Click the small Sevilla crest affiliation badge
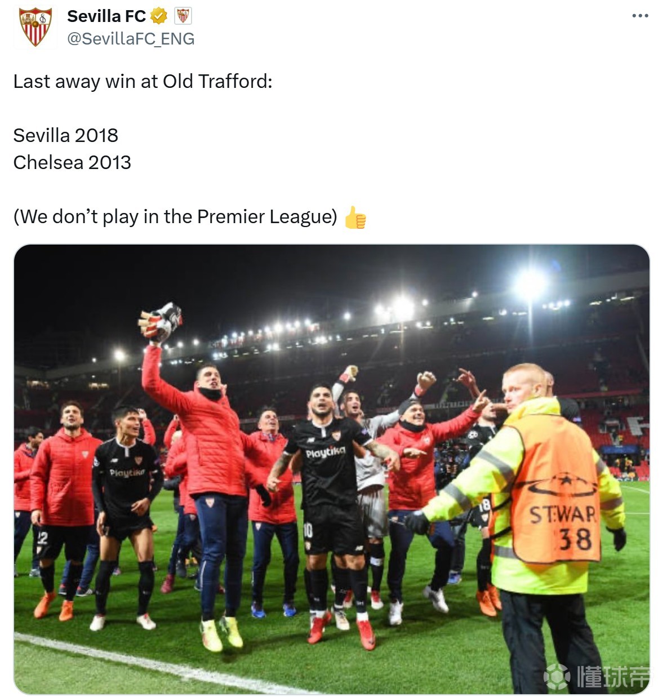The width and height of the screenshot is (667, 697). tap(183, 16)
